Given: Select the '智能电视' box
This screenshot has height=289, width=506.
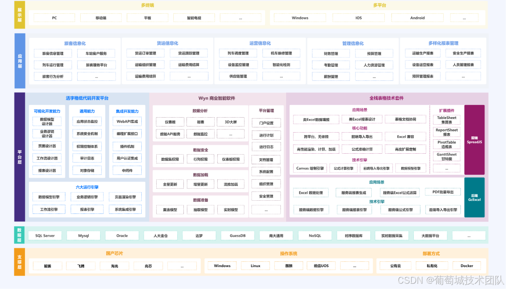Looking at the screenshot, I should pos(194,18).
